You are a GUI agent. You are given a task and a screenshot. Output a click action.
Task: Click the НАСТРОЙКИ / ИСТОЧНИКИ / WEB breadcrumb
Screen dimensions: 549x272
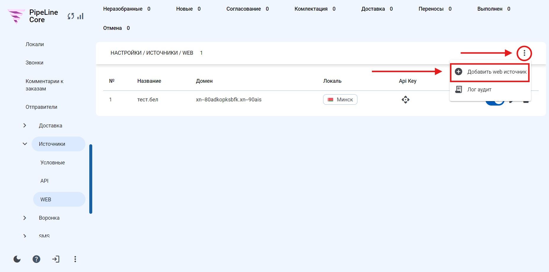click(152, 53)
